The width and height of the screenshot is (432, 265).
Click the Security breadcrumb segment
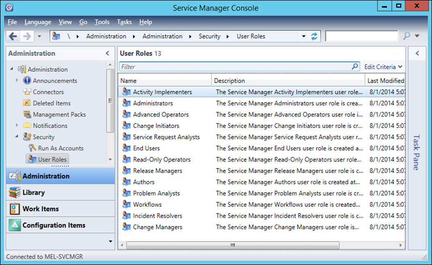209,36
